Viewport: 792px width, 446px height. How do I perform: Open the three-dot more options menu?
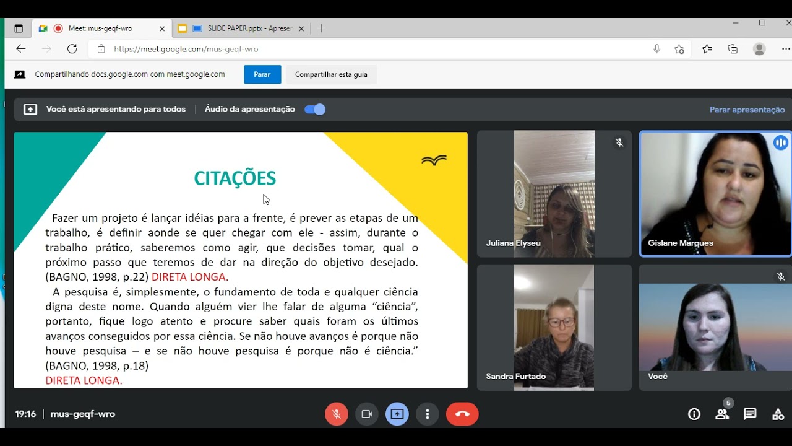pos(428,414)
